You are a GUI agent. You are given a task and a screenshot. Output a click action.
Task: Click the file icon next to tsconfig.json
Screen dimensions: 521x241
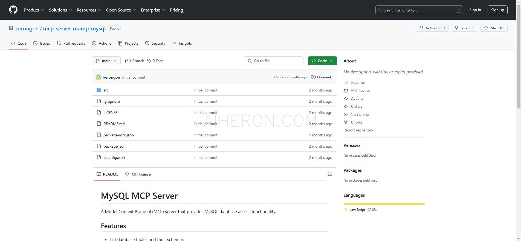coord(99,157)
